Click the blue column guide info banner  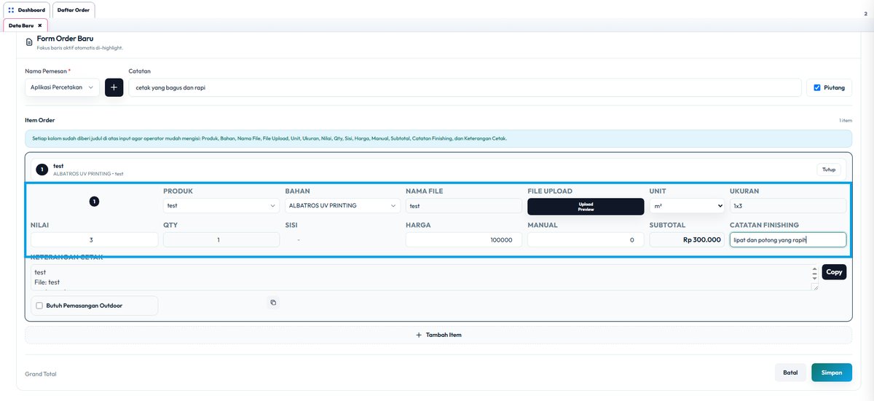tap(438, 138)
